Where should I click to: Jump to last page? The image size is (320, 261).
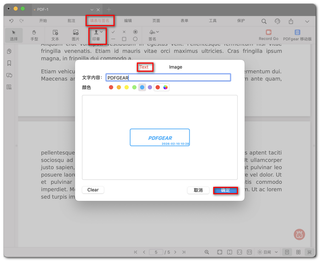coord(184,252)
